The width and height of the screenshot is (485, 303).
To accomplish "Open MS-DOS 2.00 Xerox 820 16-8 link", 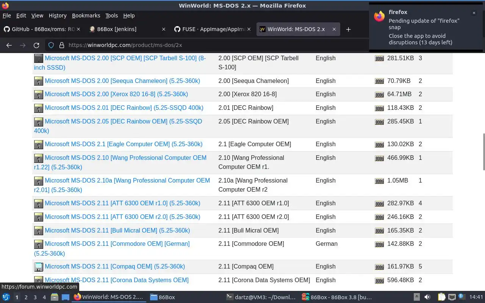I will coord(116,94).
